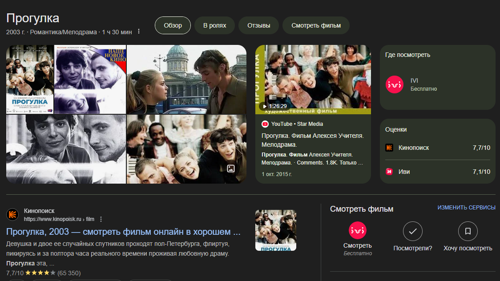This screenshot has height=281, width=500.
Task: Click the Кинопоиск favicon in the search result
Action: click(12, 214)
